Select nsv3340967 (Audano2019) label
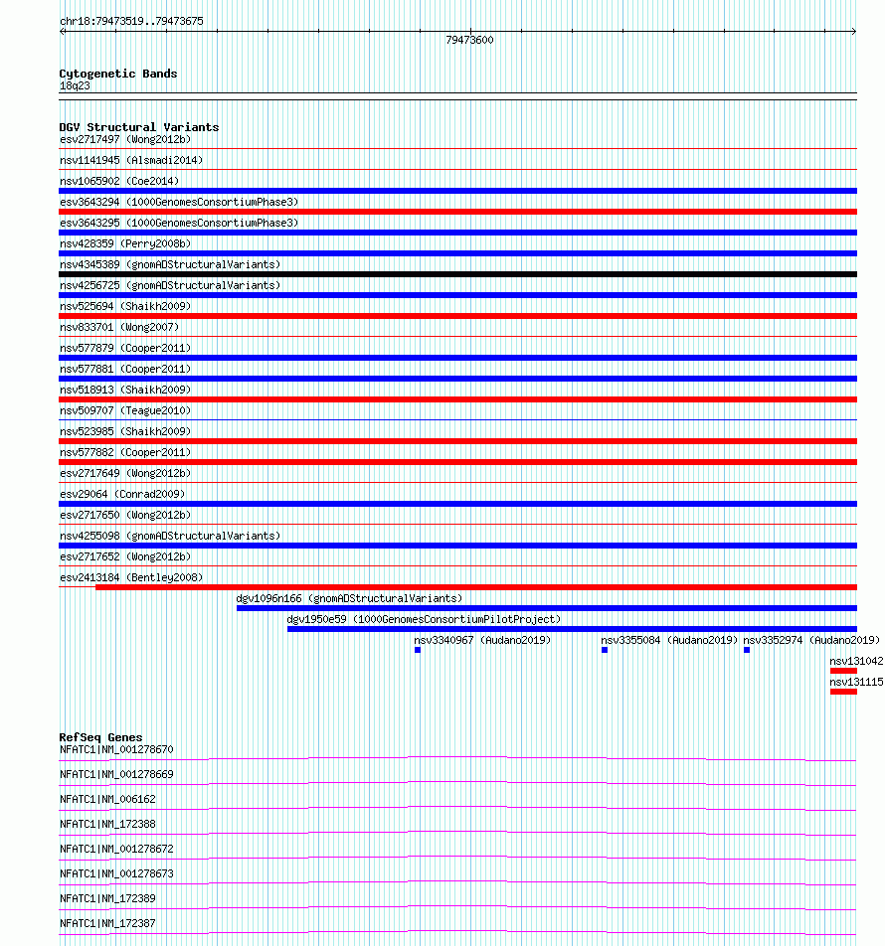The width and height of the screenshot is (885, 946). 482,640
